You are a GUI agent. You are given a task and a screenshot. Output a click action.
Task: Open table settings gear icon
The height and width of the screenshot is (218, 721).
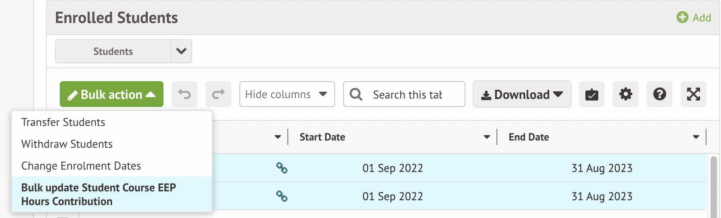[625, 94]
